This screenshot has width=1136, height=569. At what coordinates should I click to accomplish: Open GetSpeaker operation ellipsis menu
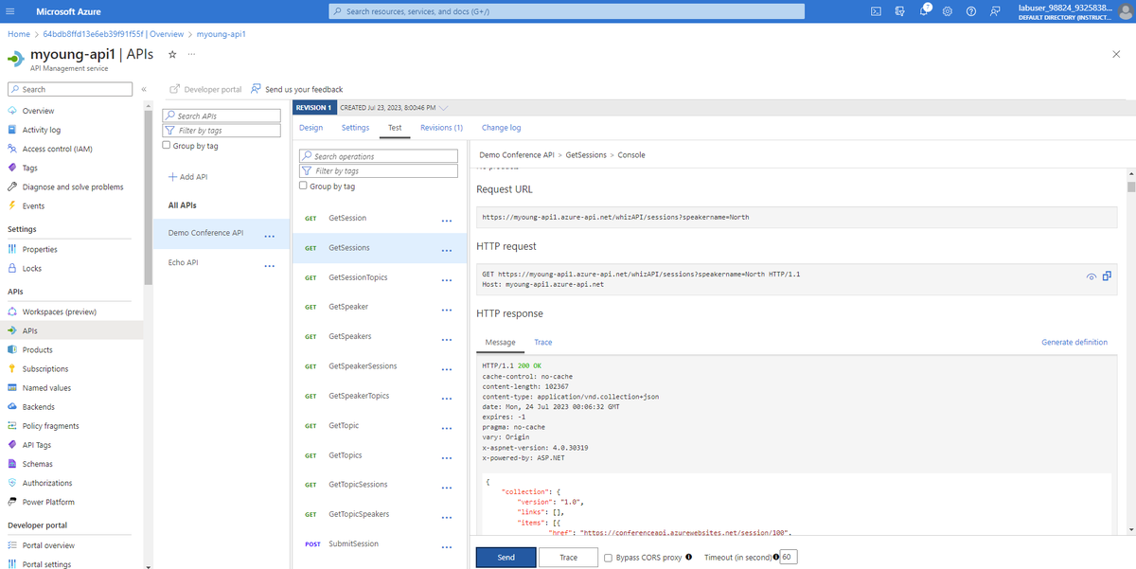(447, 310)
